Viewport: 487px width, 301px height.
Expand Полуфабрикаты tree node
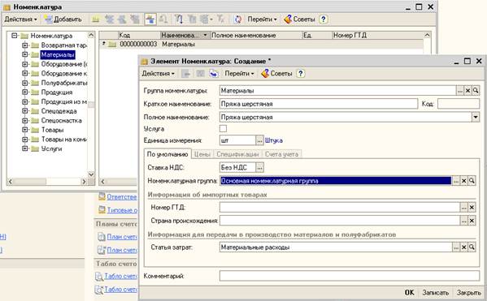click(x=25, y=83)
